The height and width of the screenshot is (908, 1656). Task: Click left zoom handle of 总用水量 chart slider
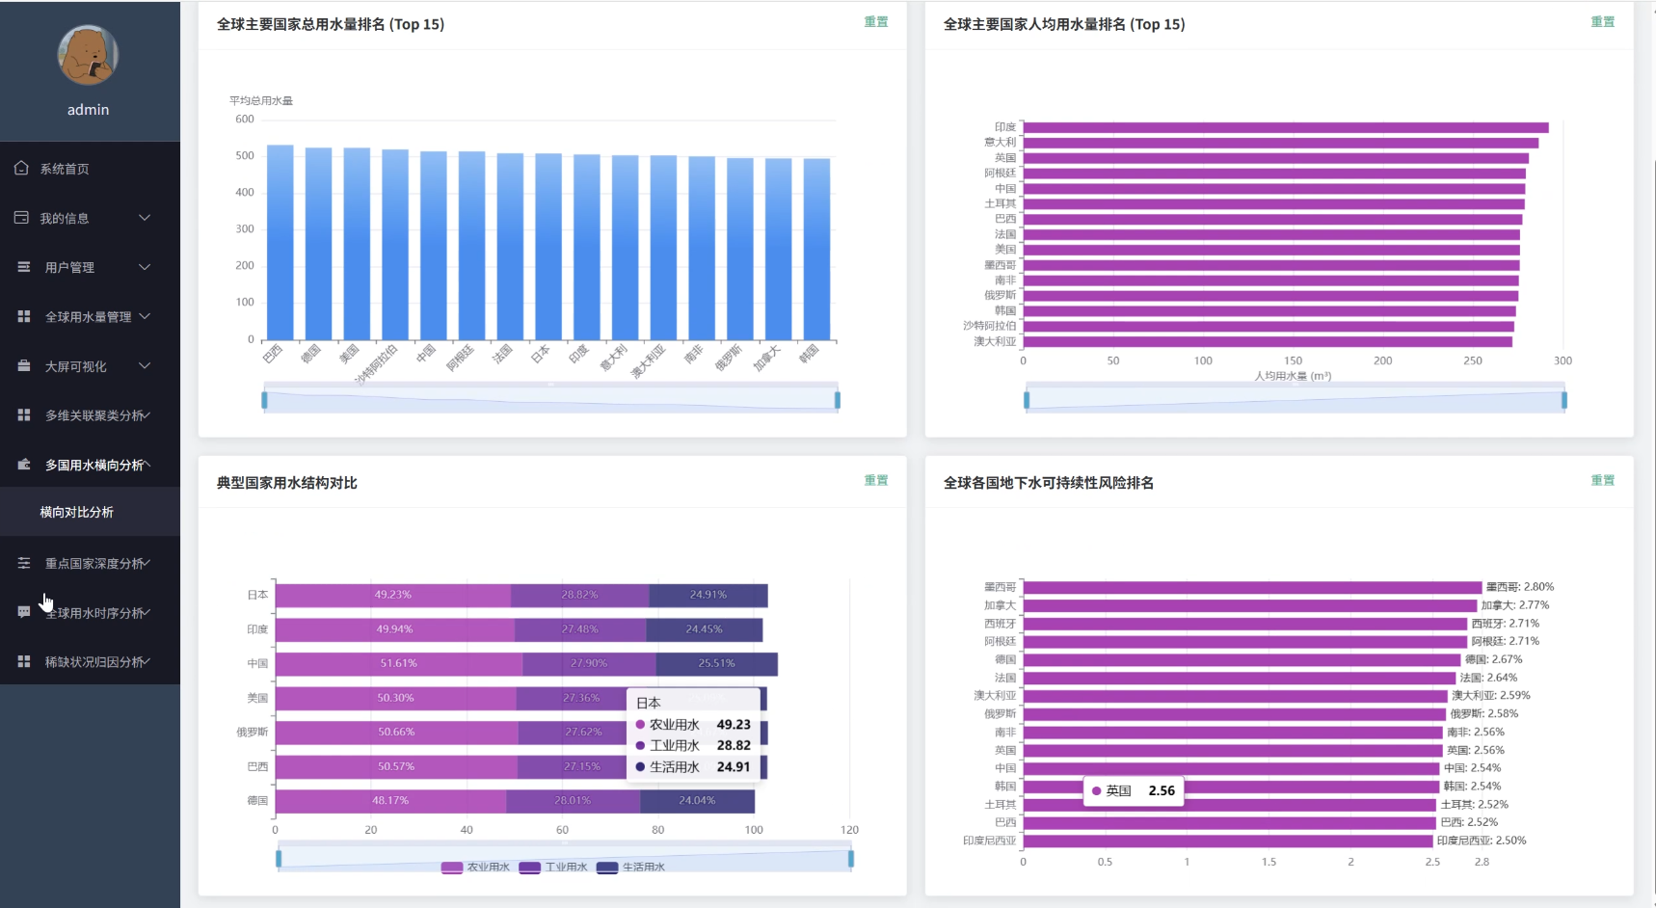(x=264, y=399)
